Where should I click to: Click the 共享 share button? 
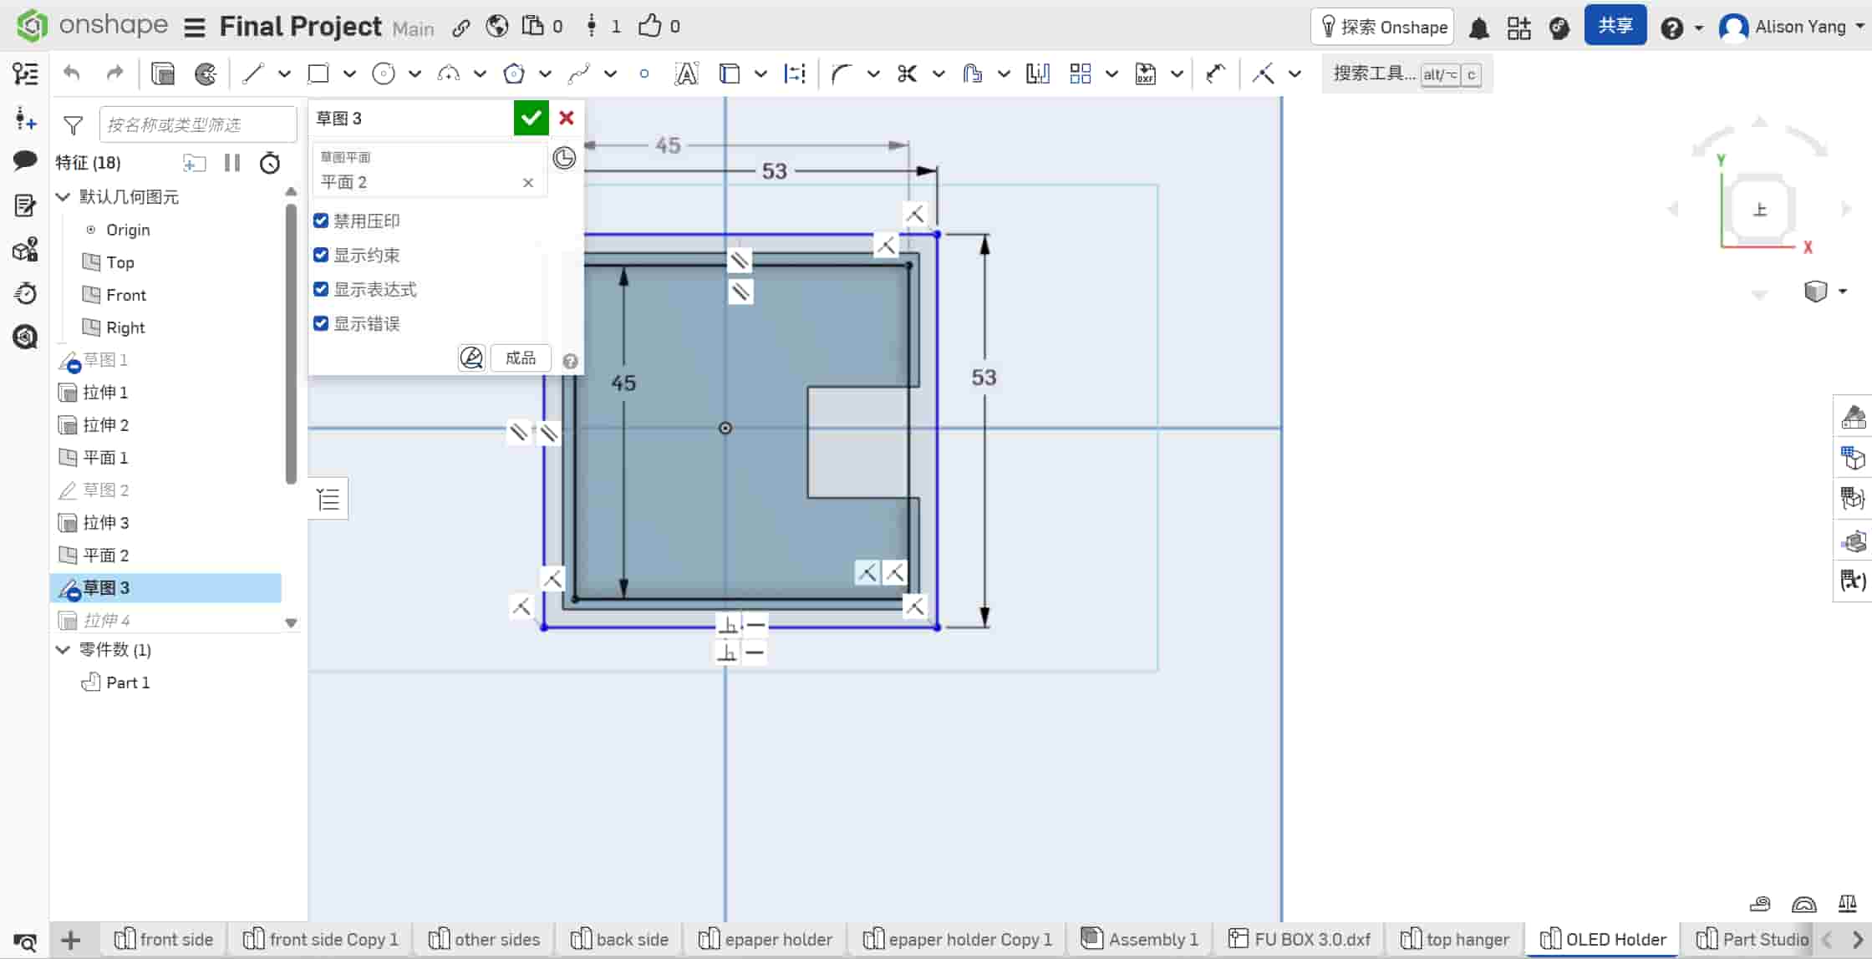[x=1615, y=26]
